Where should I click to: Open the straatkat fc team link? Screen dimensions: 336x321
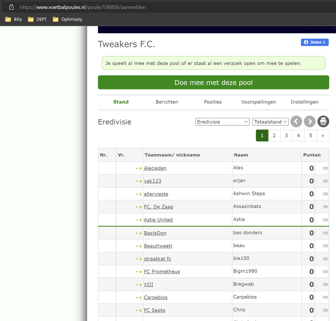pyautogui.click(x=157, y=259)
